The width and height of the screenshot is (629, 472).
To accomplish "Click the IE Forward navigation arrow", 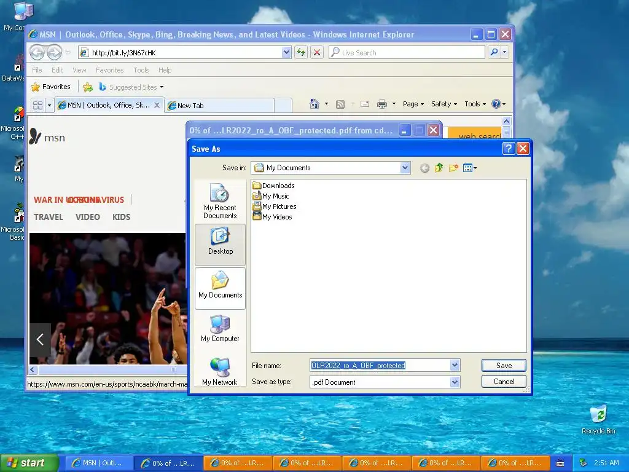I will tap(54, 53).
